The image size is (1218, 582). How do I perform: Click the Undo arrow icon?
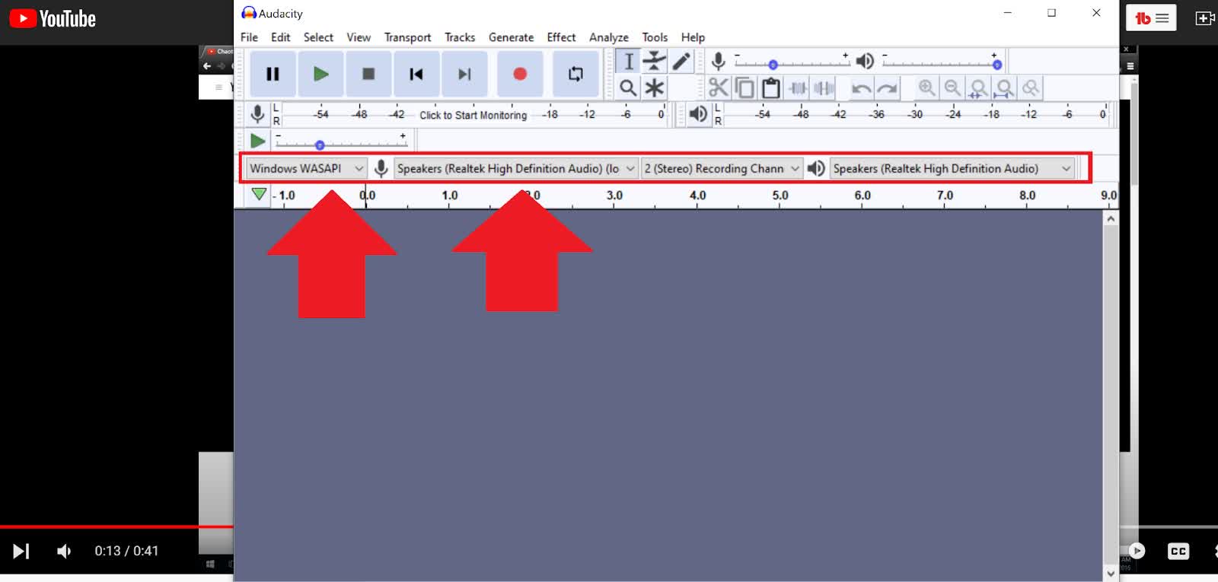861,87
